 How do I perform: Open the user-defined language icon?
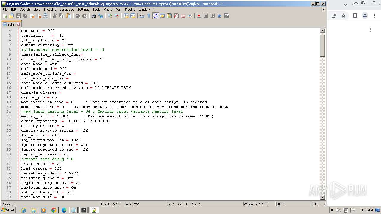click(x=163, y=16)
